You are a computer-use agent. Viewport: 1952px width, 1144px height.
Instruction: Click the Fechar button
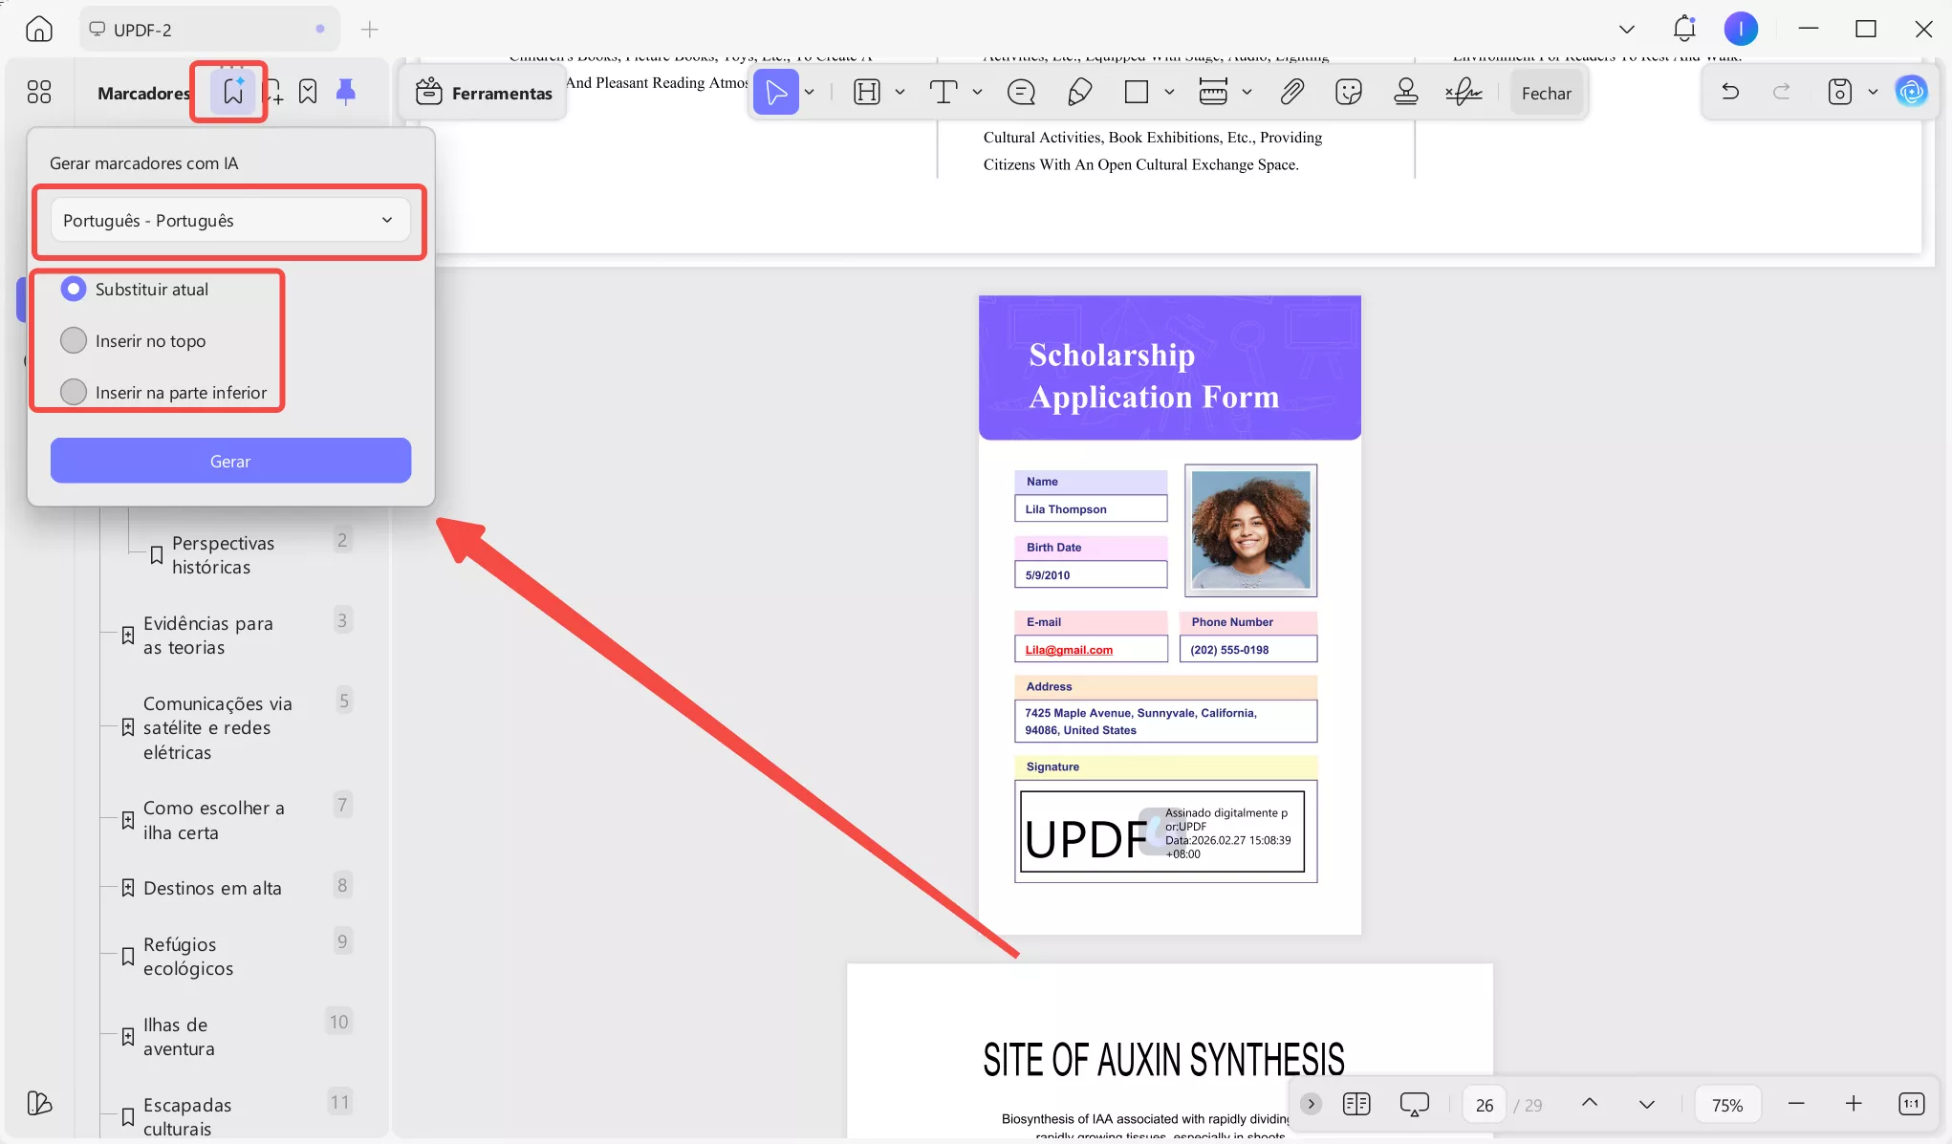tap(1546, 93)
